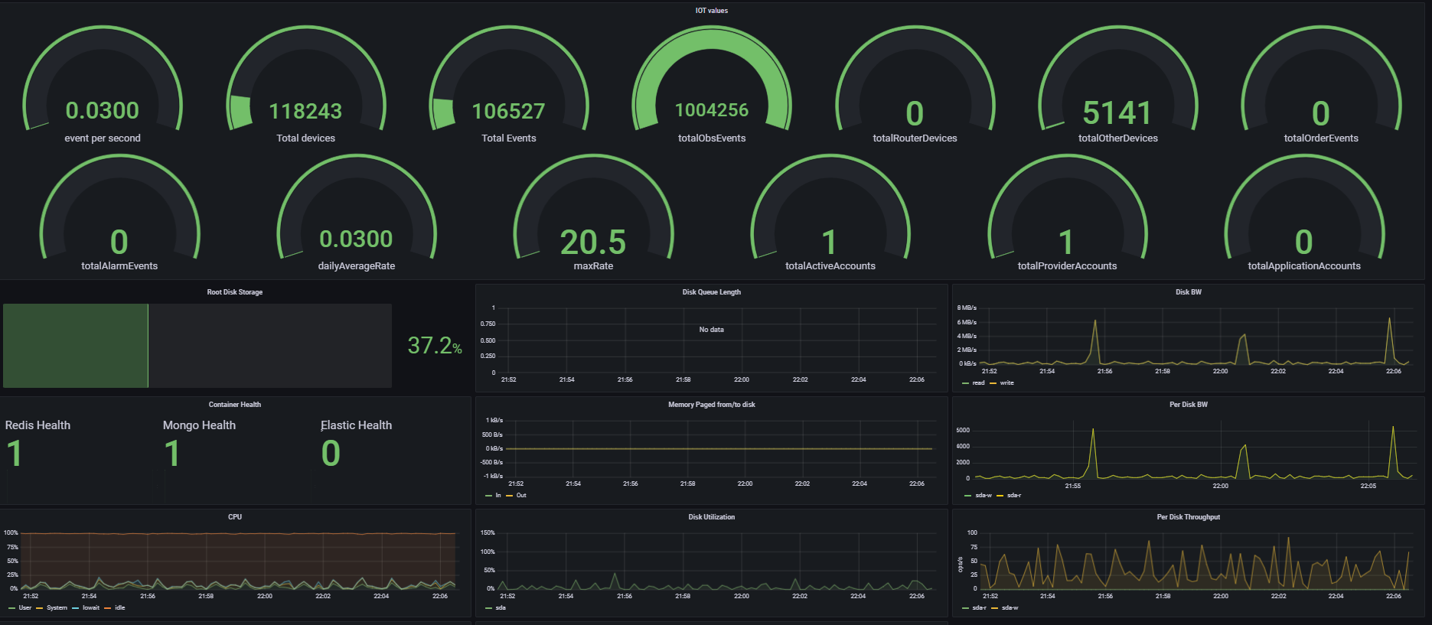Click the IOT values panel title

pyautogui.click(x=711, y=11)
